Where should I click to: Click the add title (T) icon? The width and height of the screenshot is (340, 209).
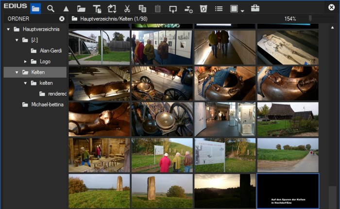coord(97,9)
